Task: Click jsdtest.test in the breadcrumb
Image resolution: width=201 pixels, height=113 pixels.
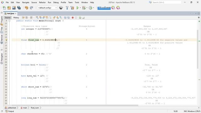Action: pos(10,108)
